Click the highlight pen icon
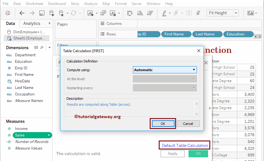 point(164,13)
